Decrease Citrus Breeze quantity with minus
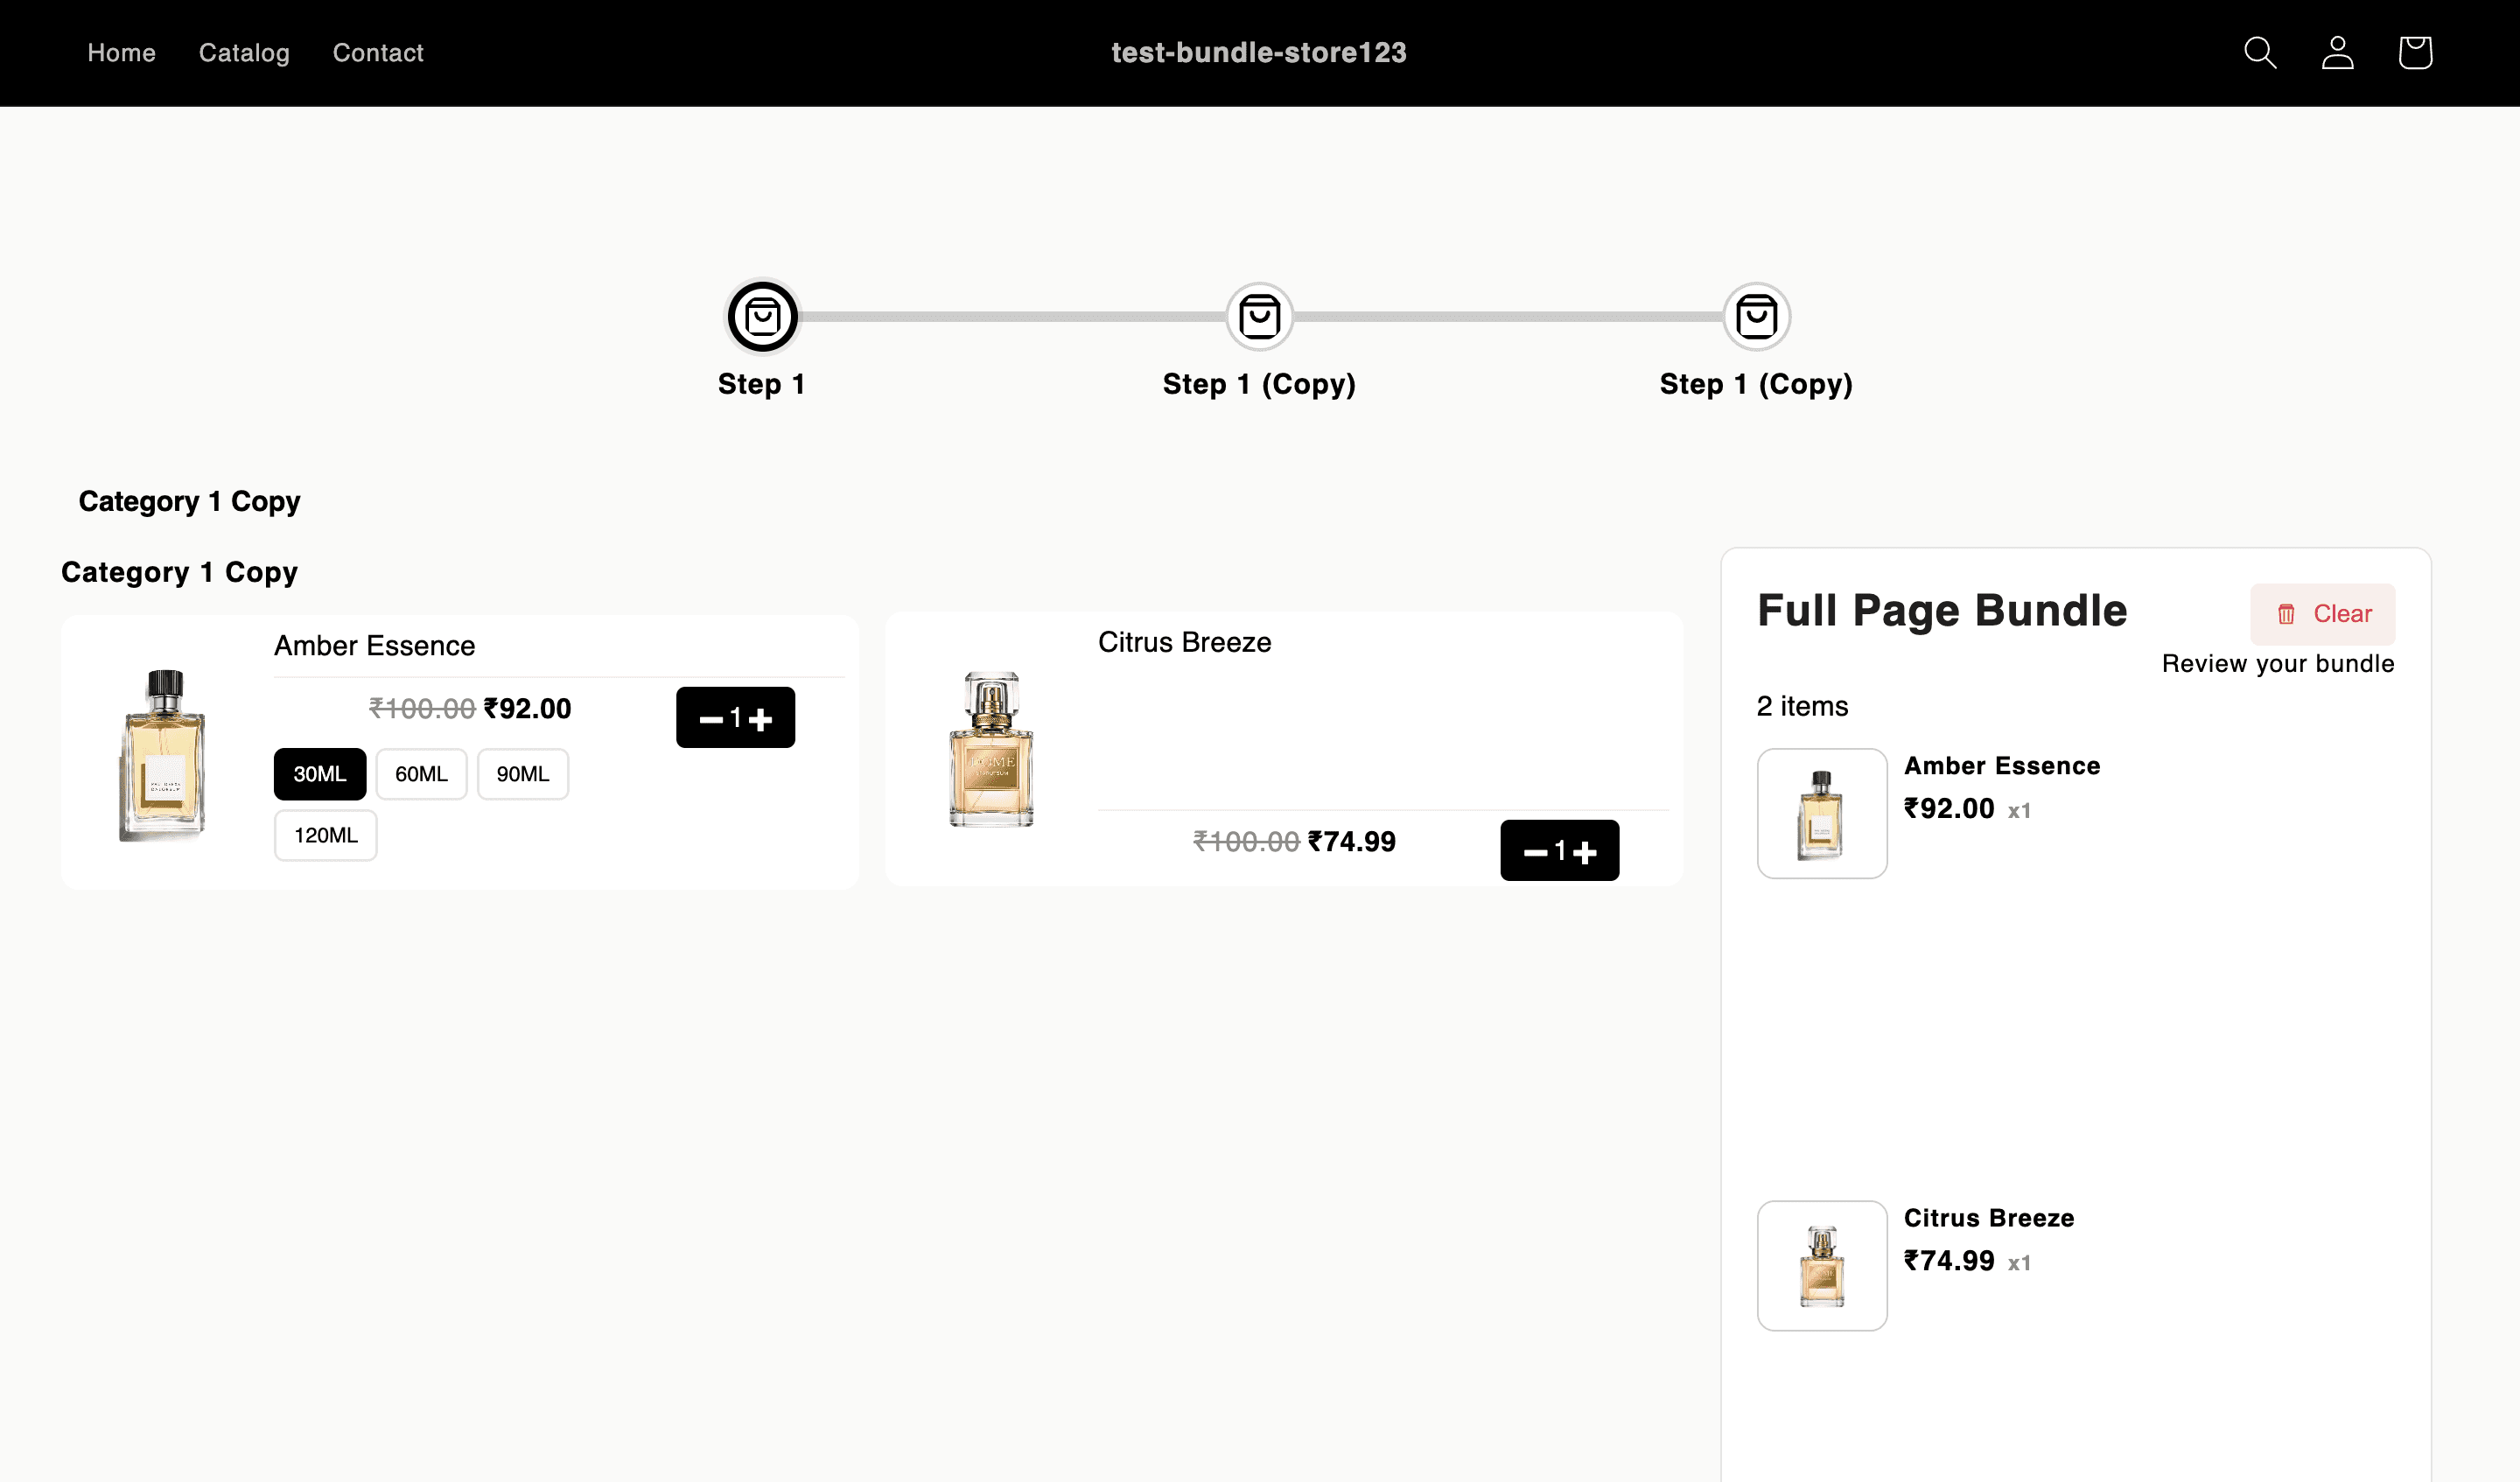The width and height of the screenshot is (2520, 1482). pos(1535,852)
